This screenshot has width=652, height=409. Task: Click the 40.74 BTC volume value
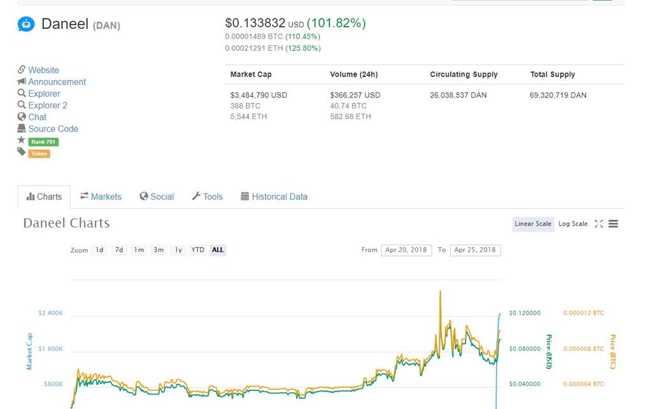pyautogui.click(x=348, y=106)
